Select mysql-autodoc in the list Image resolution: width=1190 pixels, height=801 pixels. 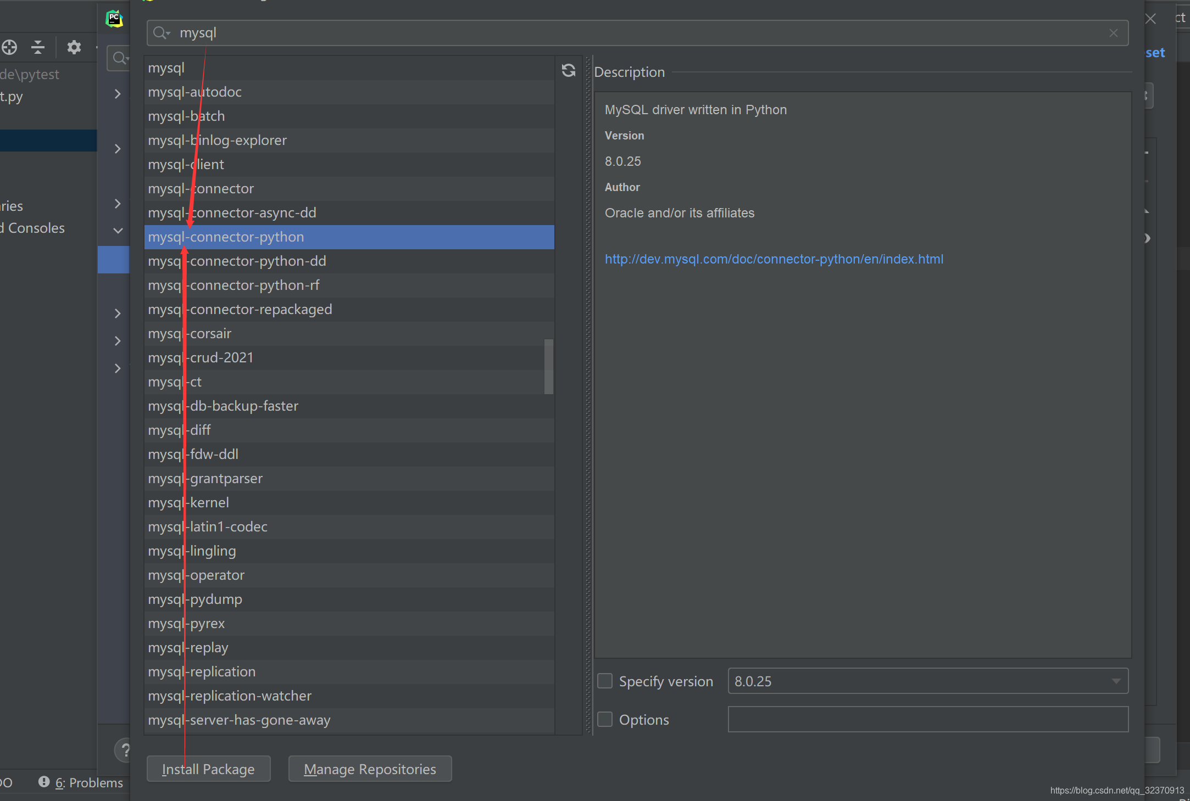coord(349,92)
